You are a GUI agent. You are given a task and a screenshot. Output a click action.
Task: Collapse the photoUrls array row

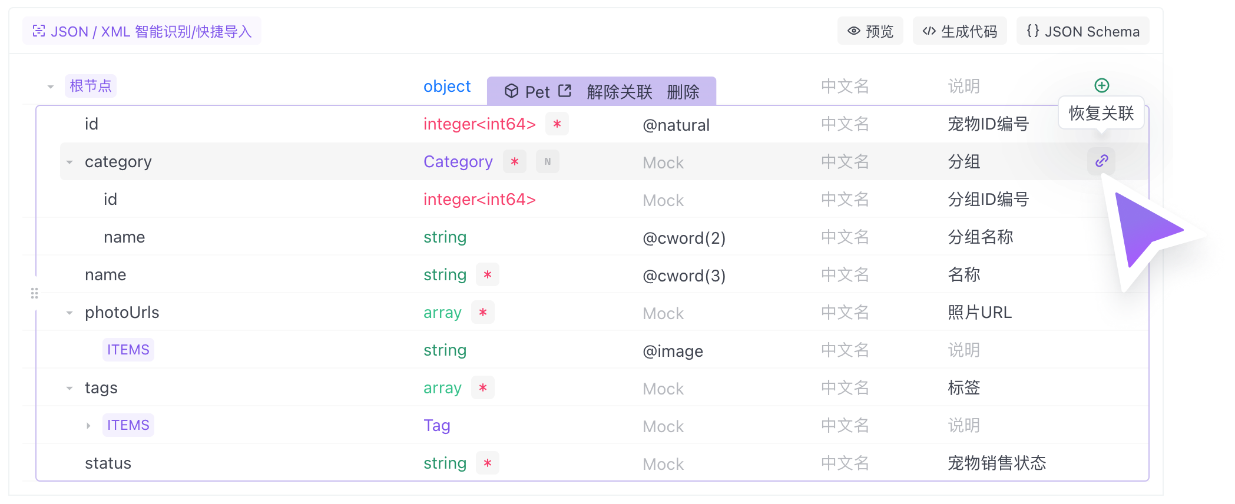pyautogui.click(x=69, y=313)
